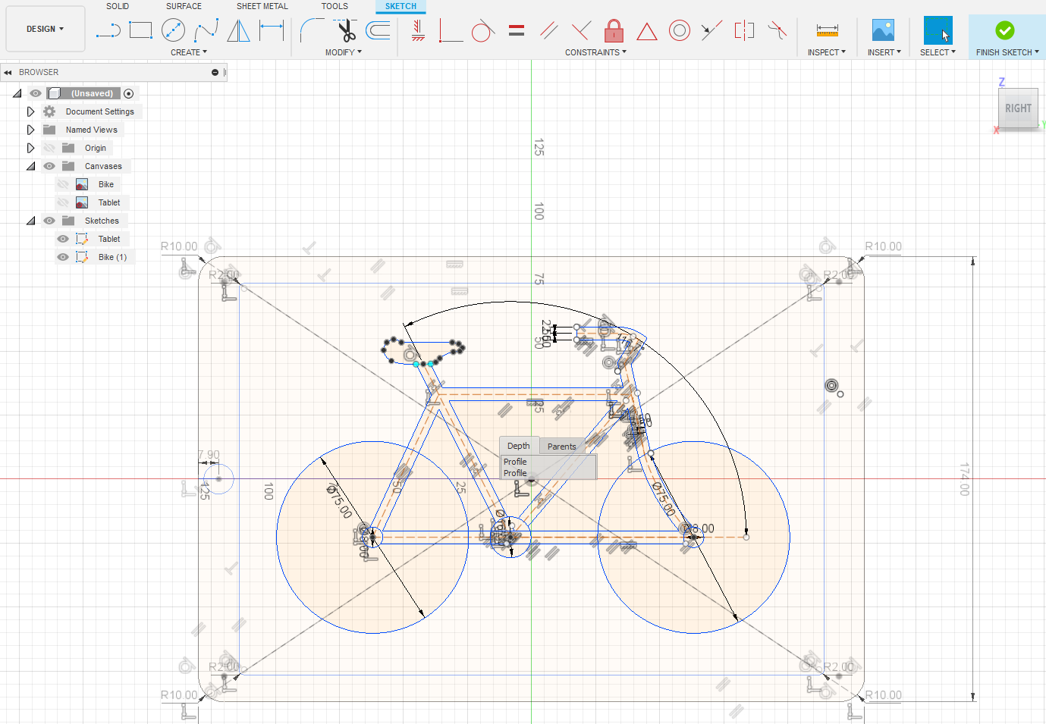Collapse the Canvases node
The width and height of the screenshot is (1046, 724).
31,166
